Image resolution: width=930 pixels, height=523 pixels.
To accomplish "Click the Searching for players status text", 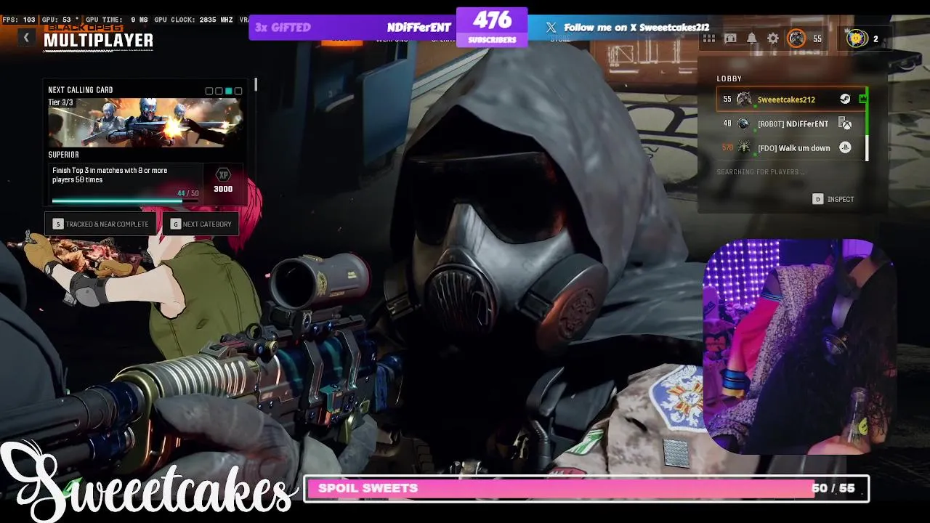I will [x=761, y=172].
